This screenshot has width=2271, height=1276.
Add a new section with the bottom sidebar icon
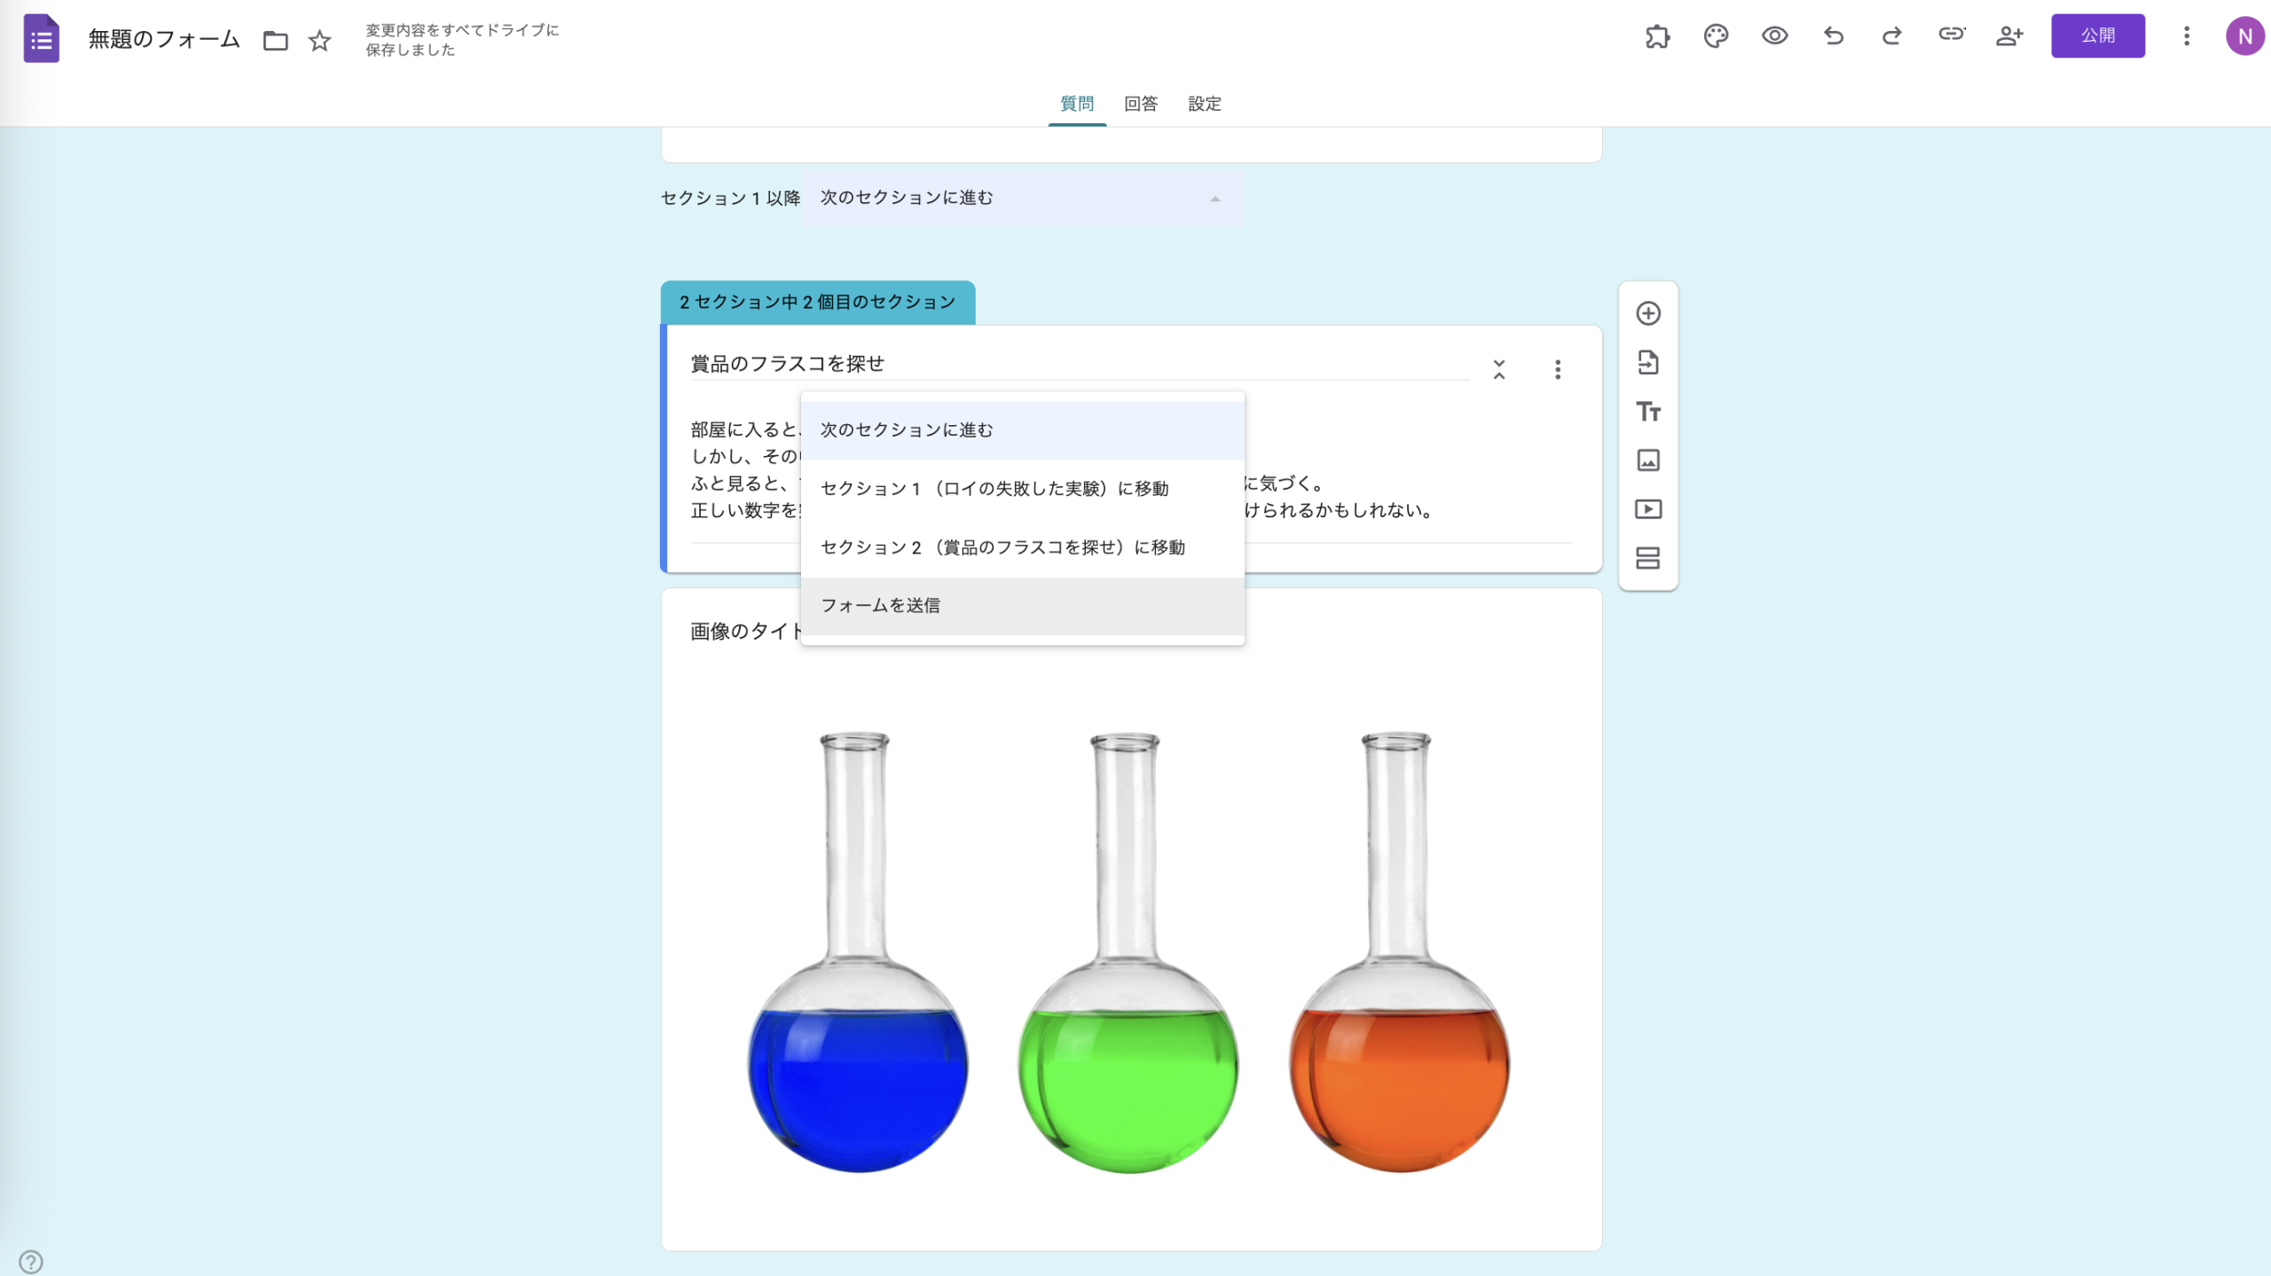click(1648, 557)
